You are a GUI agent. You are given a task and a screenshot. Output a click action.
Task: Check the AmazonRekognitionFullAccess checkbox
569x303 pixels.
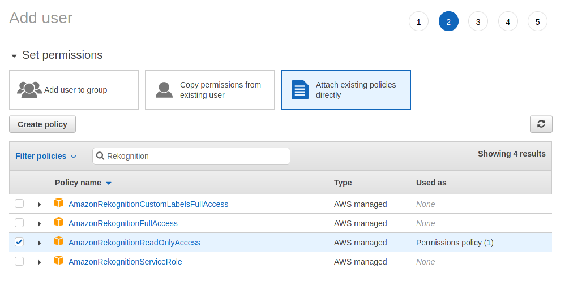click(19, 223)
